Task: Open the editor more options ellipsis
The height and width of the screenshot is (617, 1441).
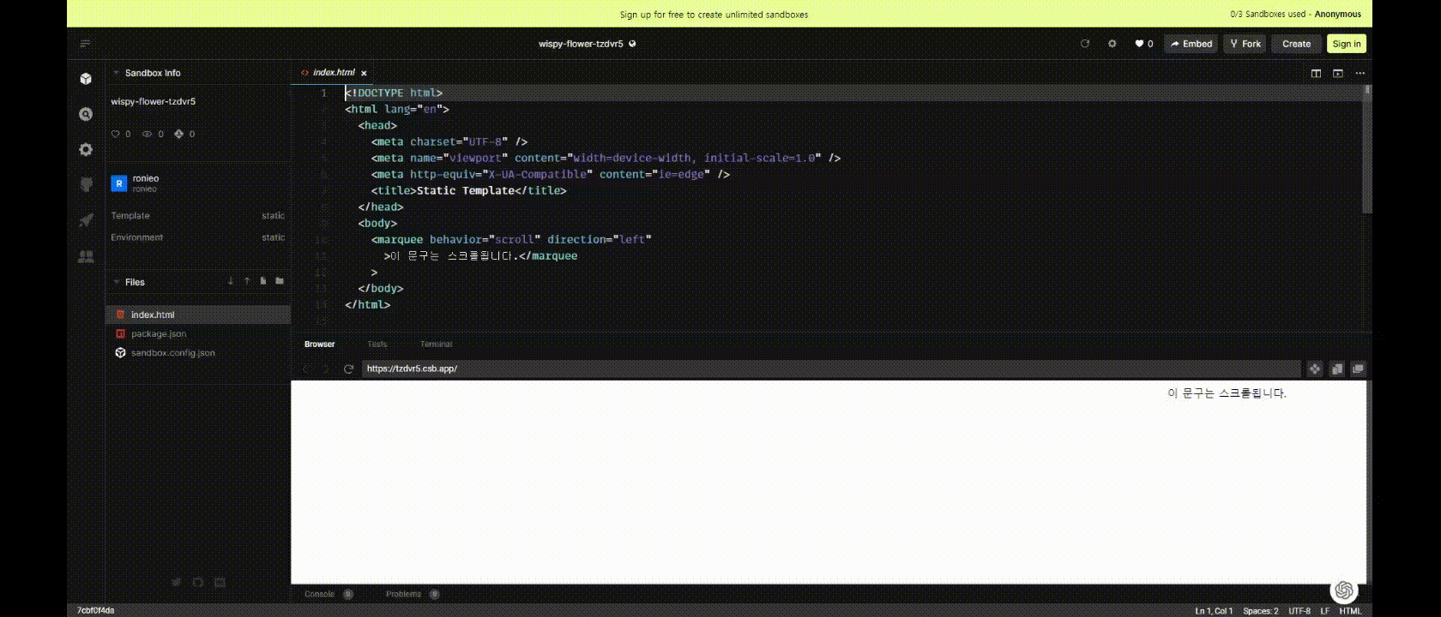Action: pos(1360,73)
